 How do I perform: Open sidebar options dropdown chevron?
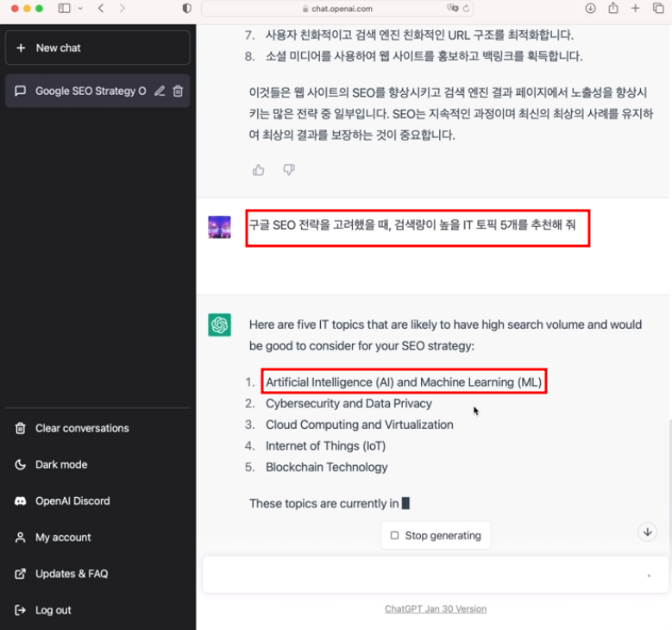(x=80, y=8)
